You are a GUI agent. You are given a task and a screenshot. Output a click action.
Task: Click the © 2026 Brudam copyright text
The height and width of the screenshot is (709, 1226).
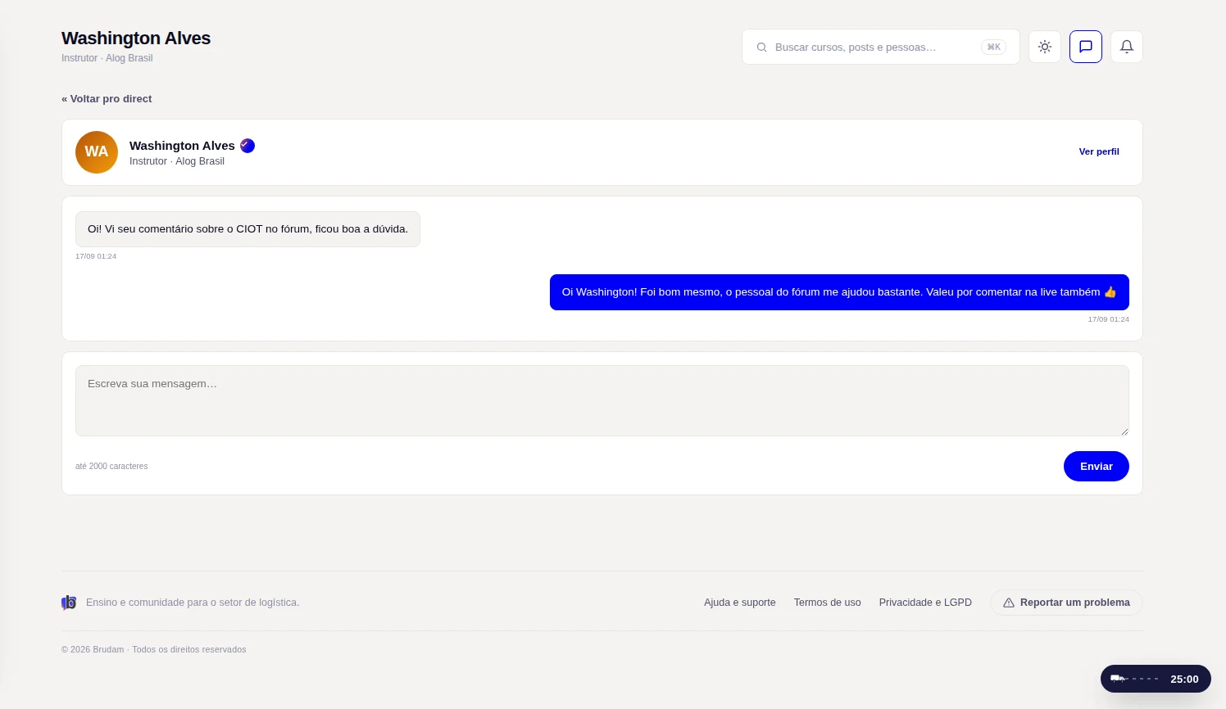pos(153,650)
